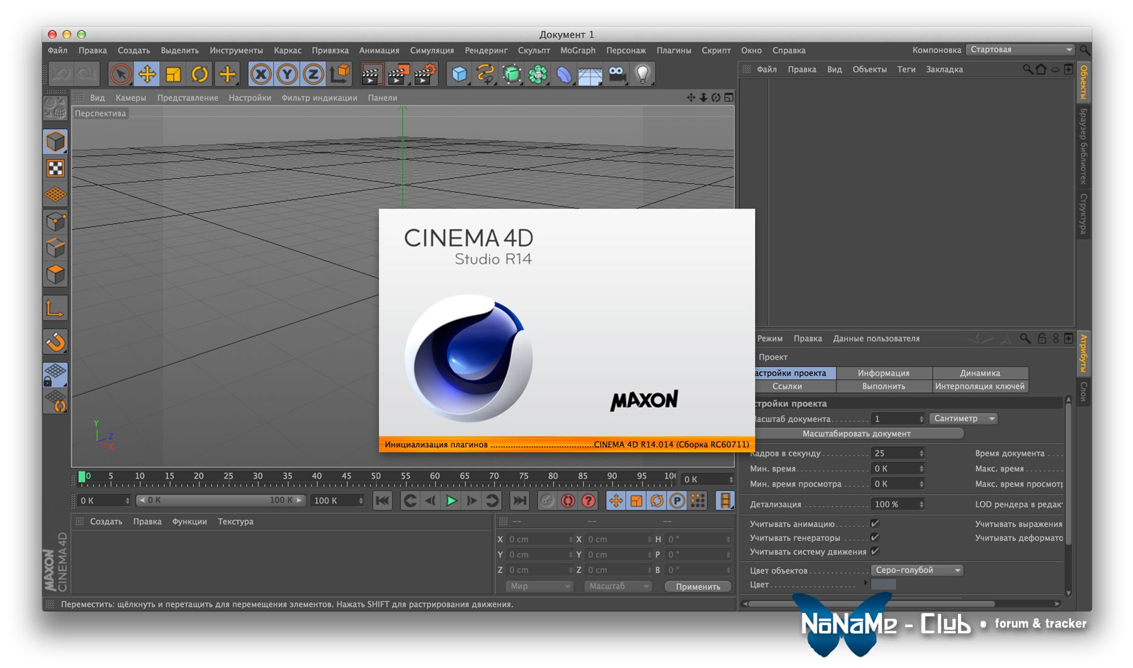Toggle the animation учитывать анимацию checkbox
Viewport: 1133px width, 668px height.
(874, 524)
